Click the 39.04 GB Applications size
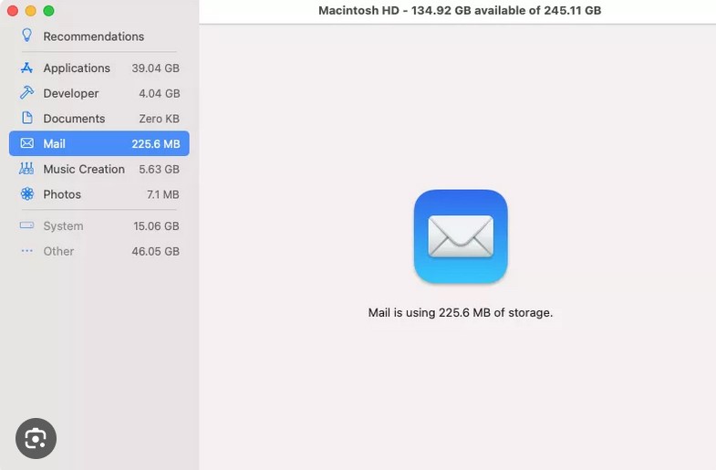Screen dimensions: 716x470 (155, 68)
